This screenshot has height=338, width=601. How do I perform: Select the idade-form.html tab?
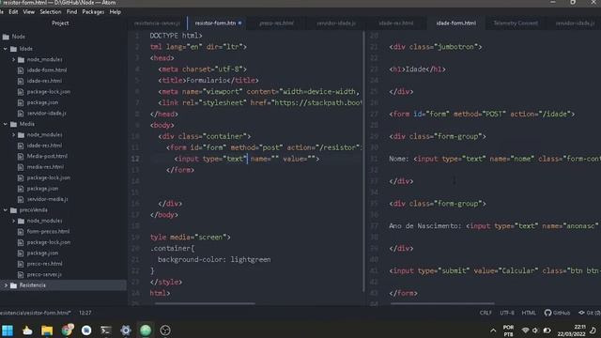[455, 23]
